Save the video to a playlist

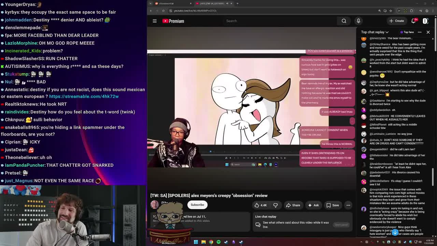point(333,205)
